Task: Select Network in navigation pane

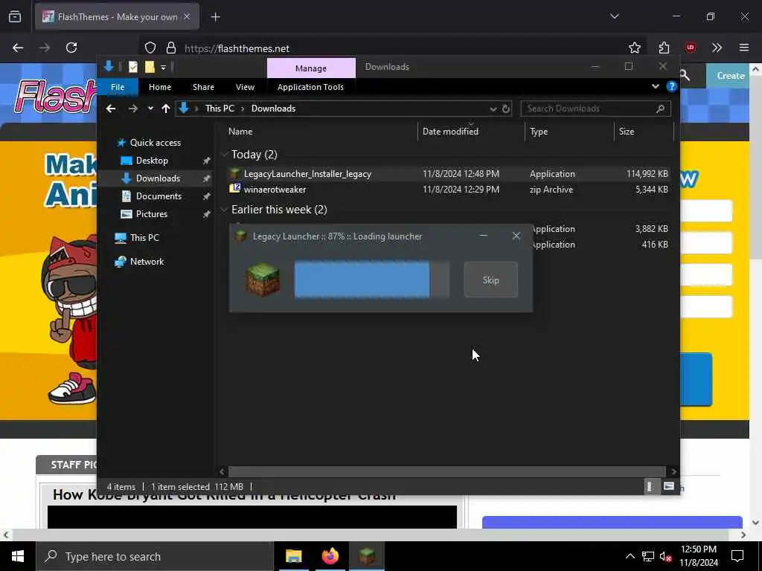Action: pyautogui.click(x=147, y=262)
